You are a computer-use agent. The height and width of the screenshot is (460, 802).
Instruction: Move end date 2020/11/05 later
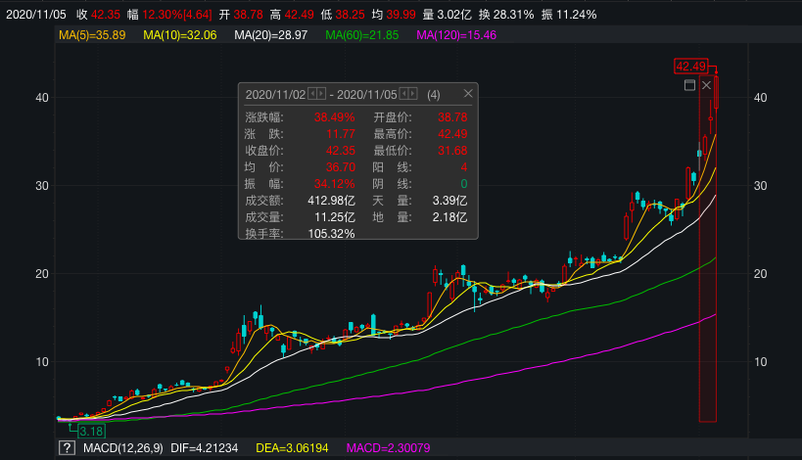pyautogui.click(x=412, y=94)
